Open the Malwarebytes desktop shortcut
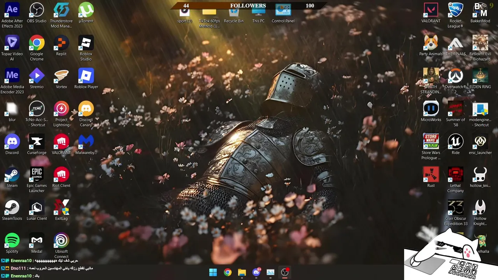 point(86,142)
